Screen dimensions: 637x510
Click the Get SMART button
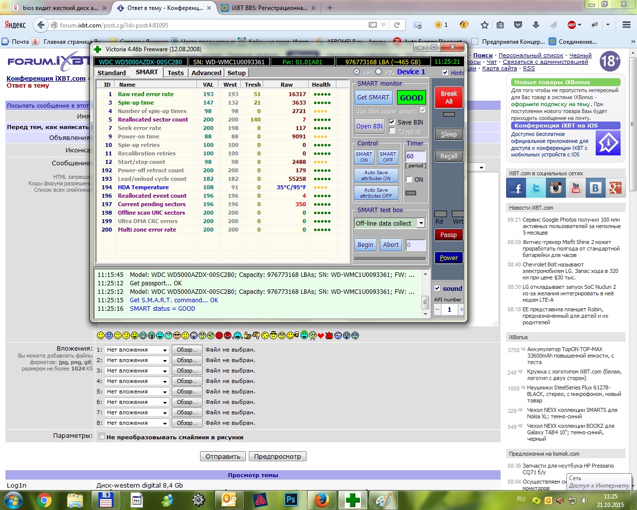click(373, 98)
